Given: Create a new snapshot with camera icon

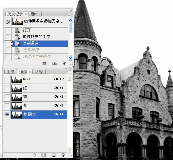Looking at the screenshot, I should [55, 63].
